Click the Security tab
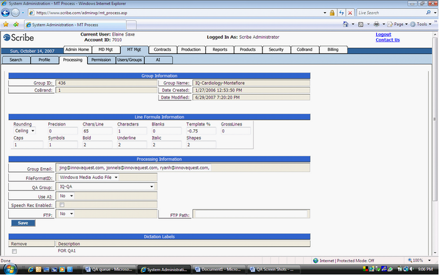This screenshot has height=275, width=439. click(276, 50)
